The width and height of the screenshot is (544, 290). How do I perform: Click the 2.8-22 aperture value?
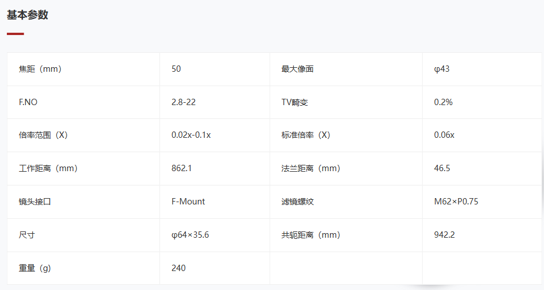(184, 102)
